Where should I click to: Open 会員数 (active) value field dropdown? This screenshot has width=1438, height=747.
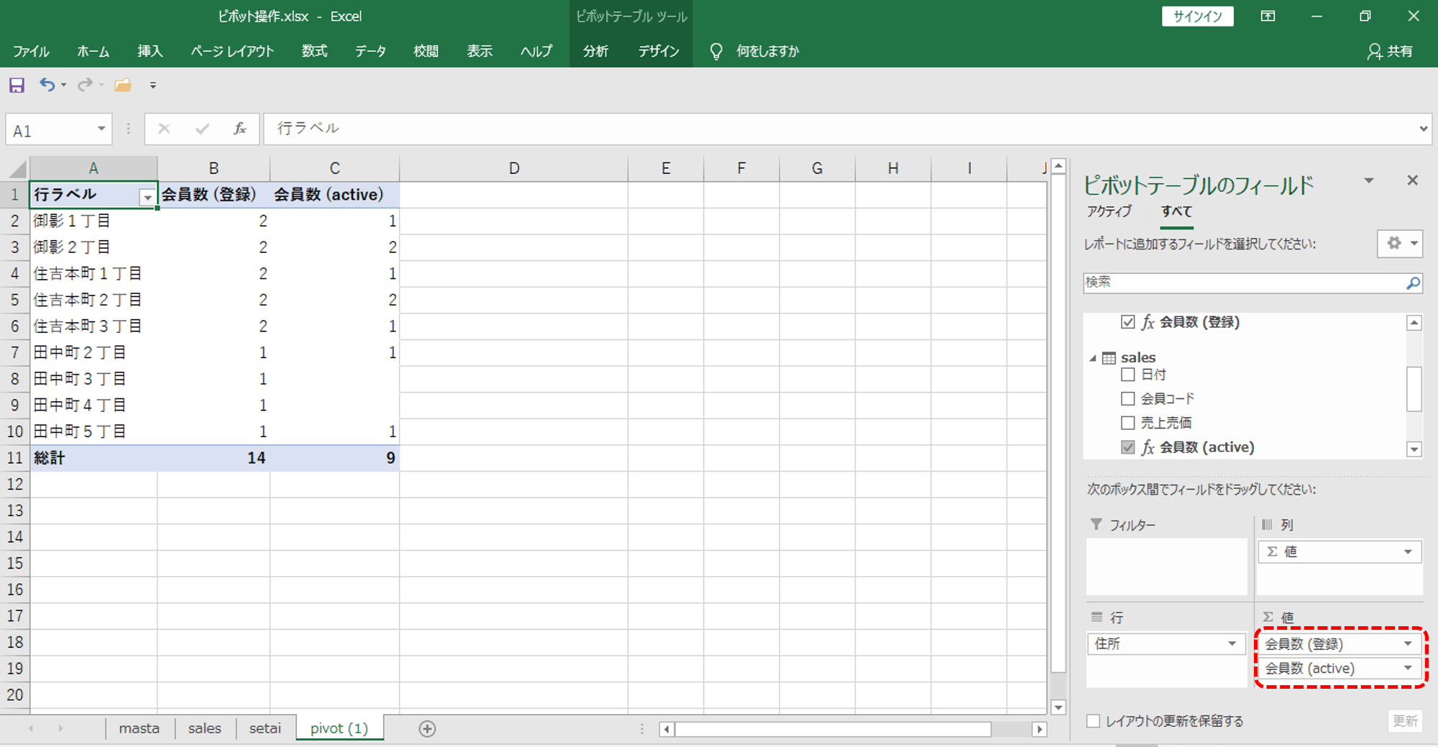(1408, 668)
